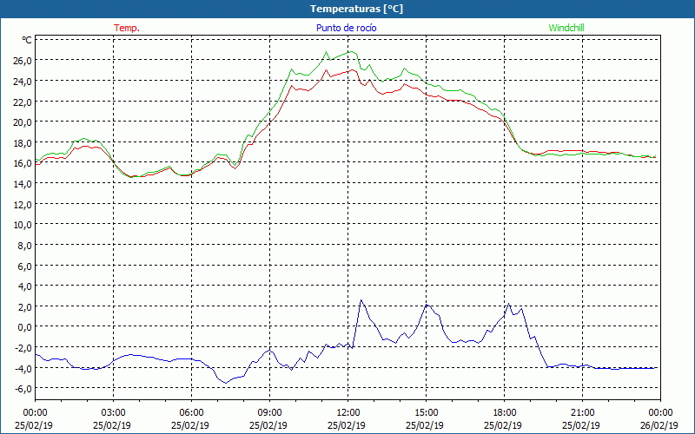
Task: Click the 2,0 y-axis value
Action: [25, 307]
